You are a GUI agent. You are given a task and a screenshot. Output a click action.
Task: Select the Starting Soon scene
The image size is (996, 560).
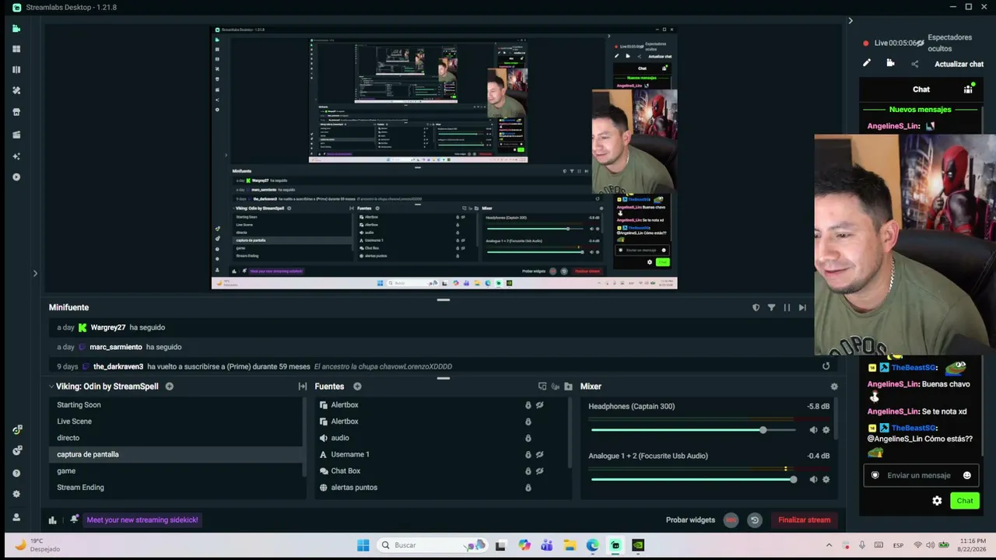pyautogui.click(x=176, y=404)
